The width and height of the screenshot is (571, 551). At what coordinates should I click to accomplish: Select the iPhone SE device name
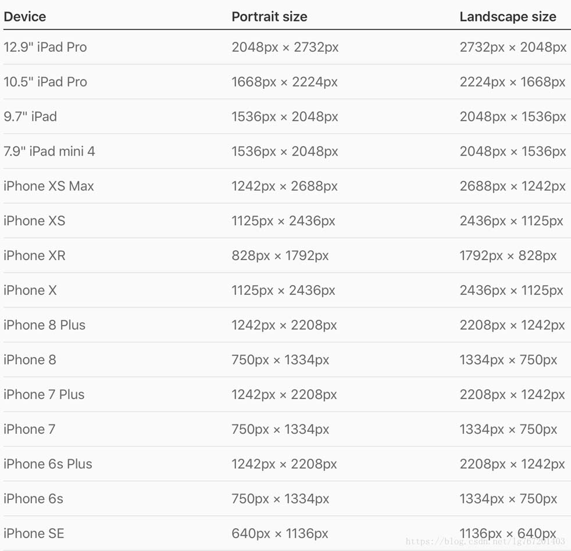pyautogui.click(x=34, y=534)
